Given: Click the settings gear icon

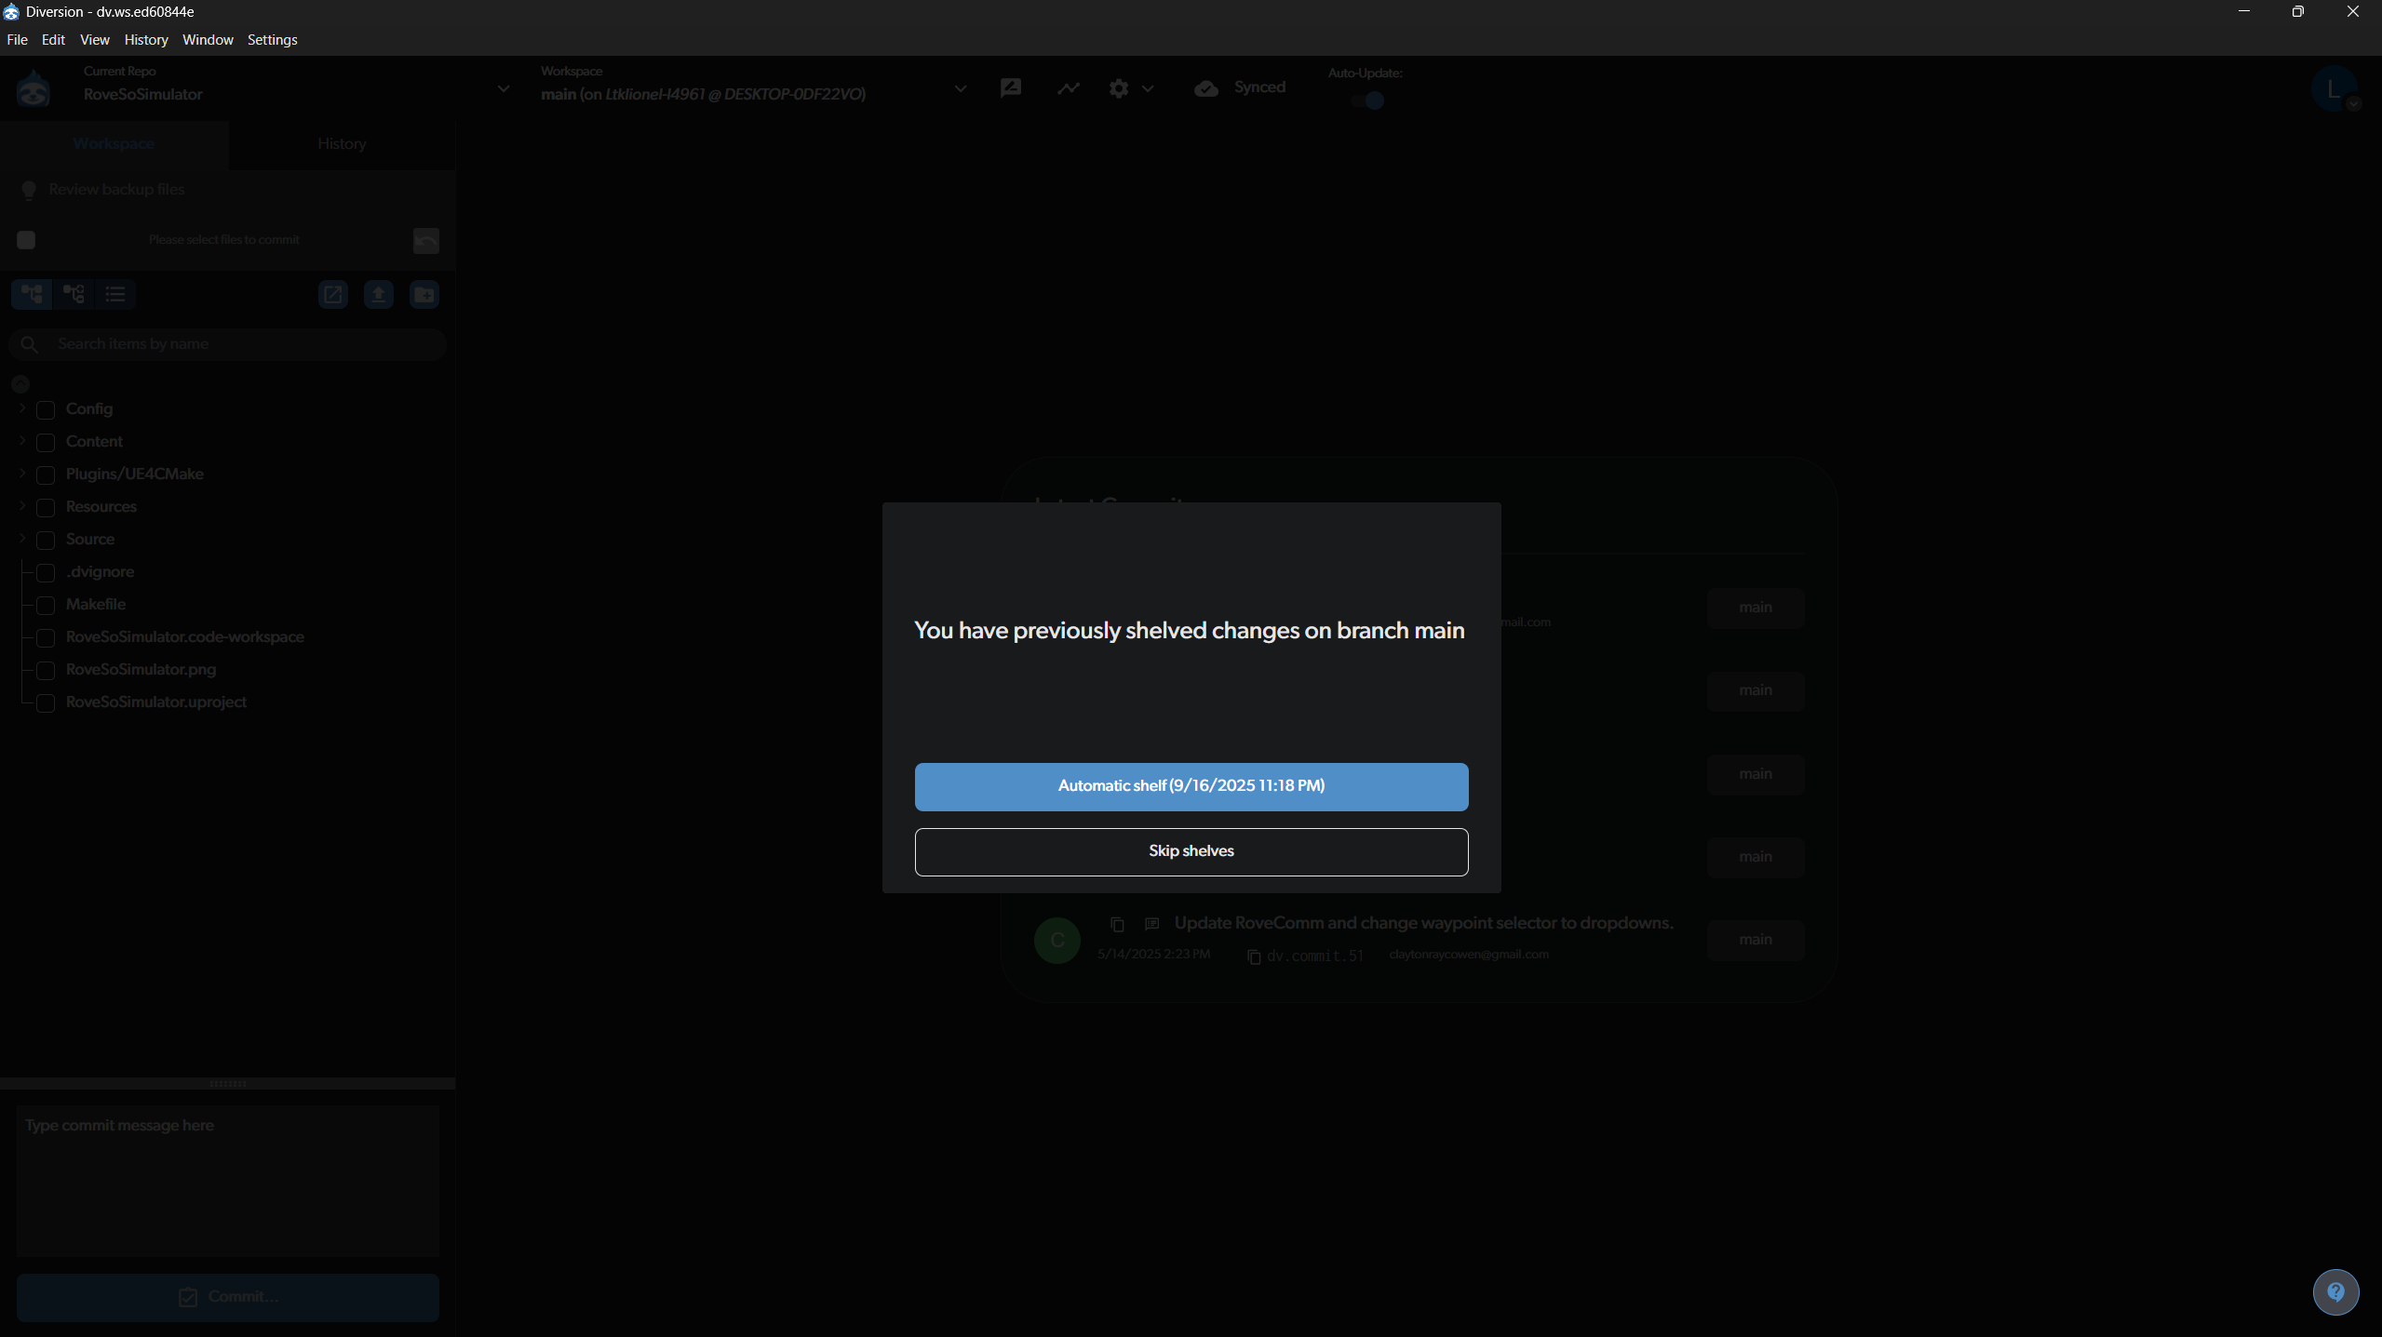Looking at the screenshot, I should click(x=1119, y=88).
